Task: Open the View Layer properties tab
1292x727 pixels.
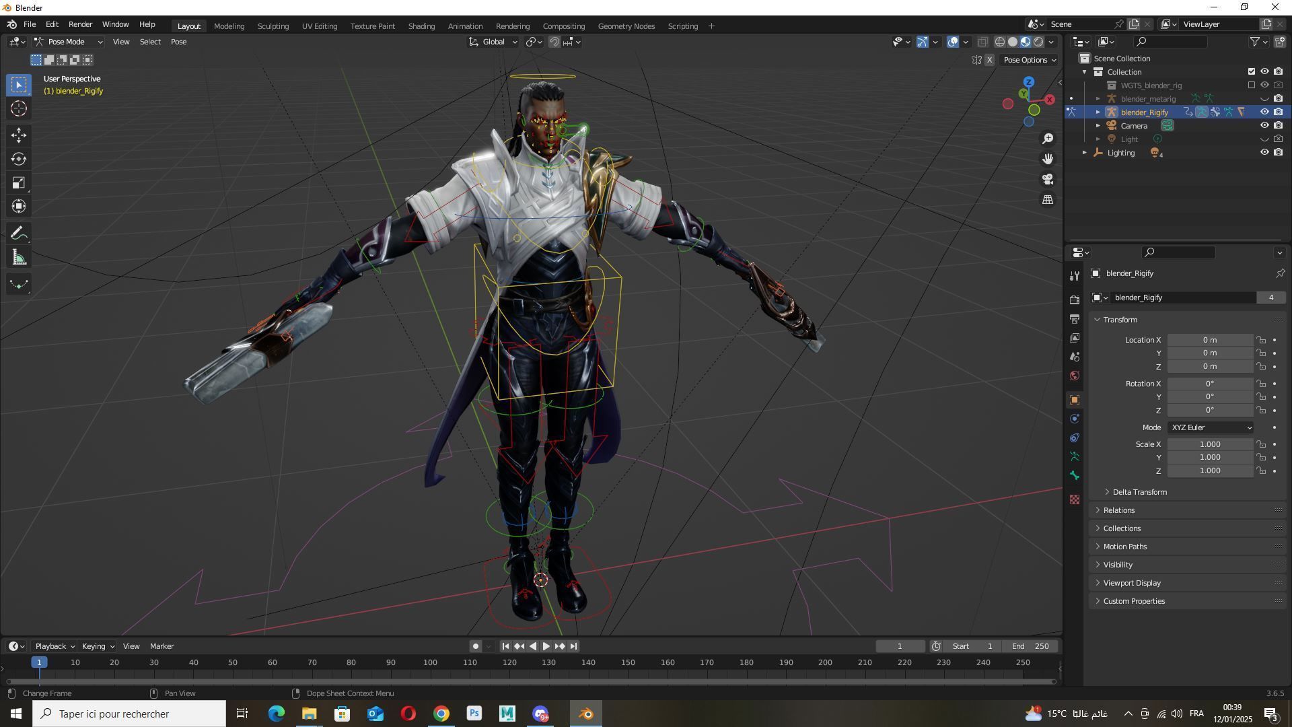Action: [x=1075, y=337]
